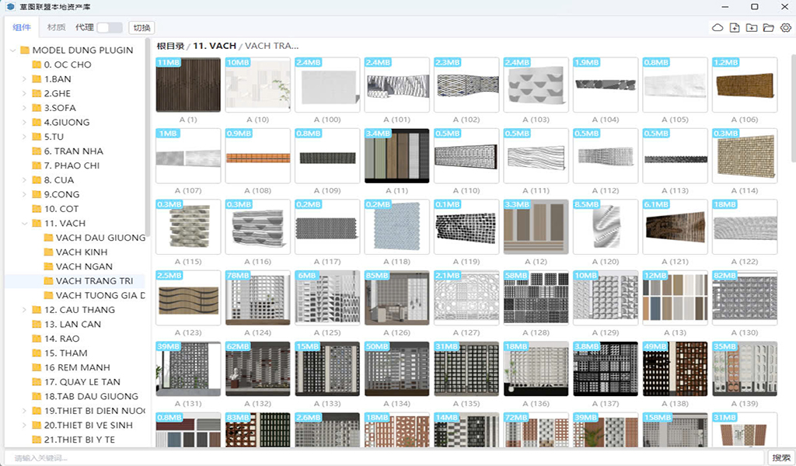796x466 pixels.
Task: Select the A (126) model thumbnail
Action: click(396, 297)
